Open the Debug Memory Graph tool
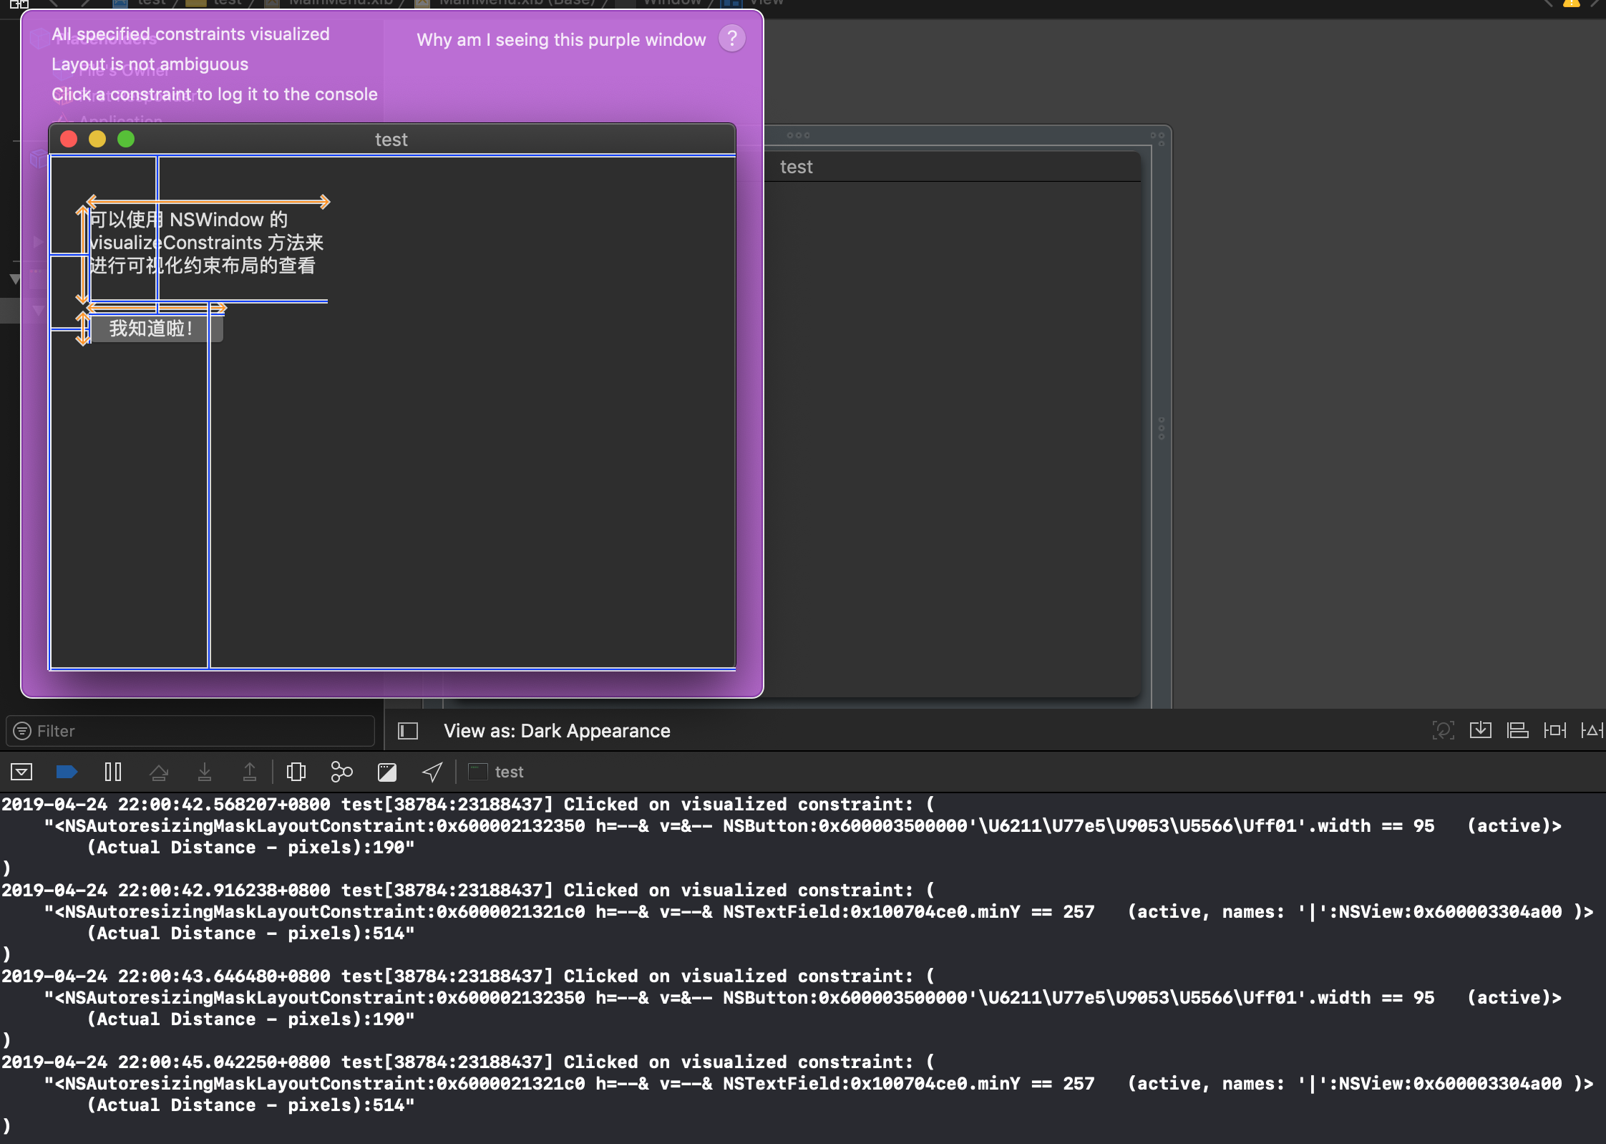Image resolution: width=1606 pixels, height=1144 pixels. point(341,772)
